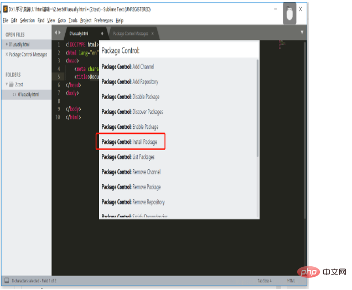Click the </body> closing tag
This screenshot has height=290, width=352.
[x=73, y=109]
